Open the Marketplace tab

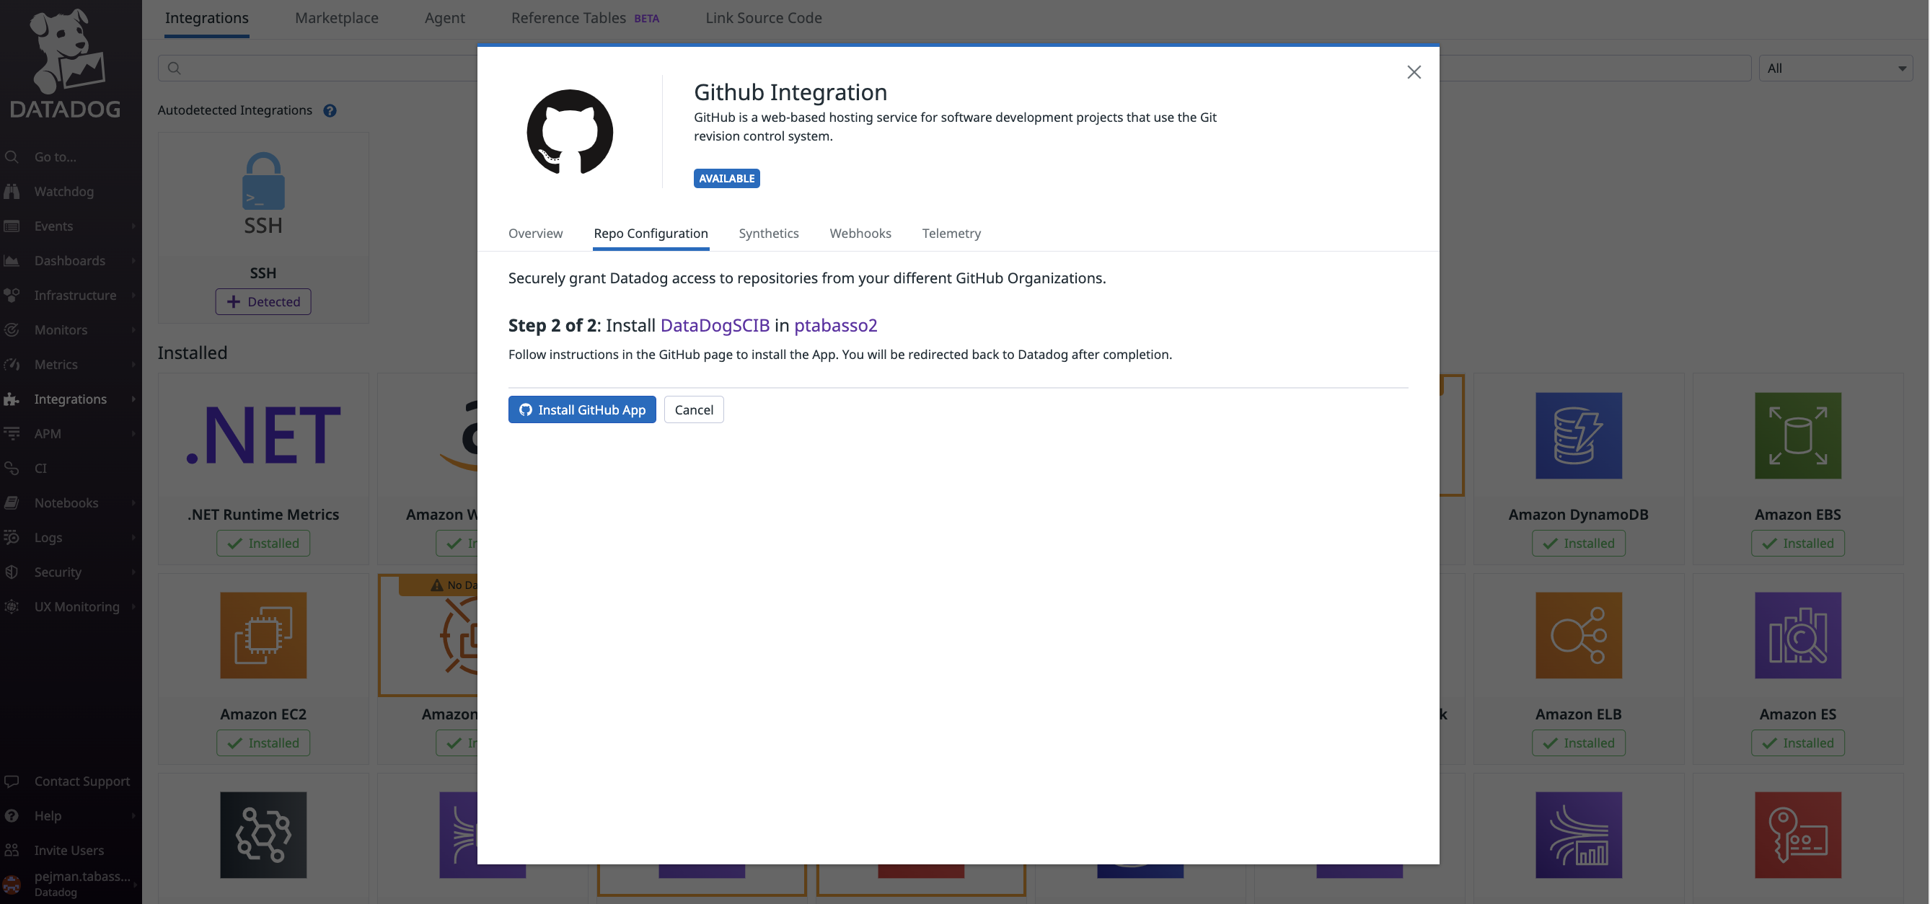(x=336, y=18)
